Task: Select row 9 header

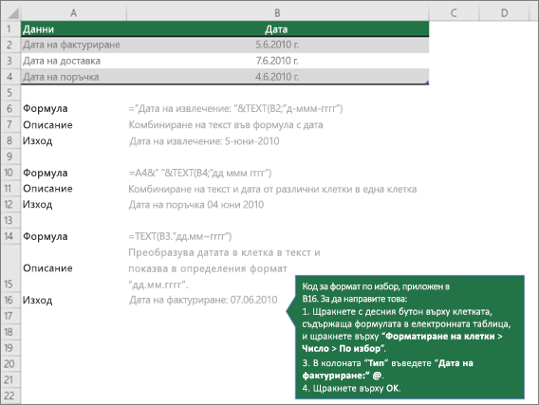Action: pyautogui.click(x=9, y=156)
